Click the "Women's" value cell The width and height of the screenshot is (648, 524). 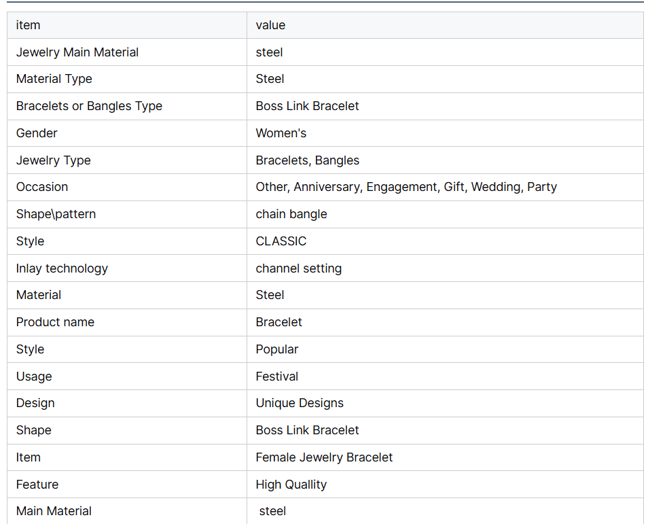click(x=445, y=133)
